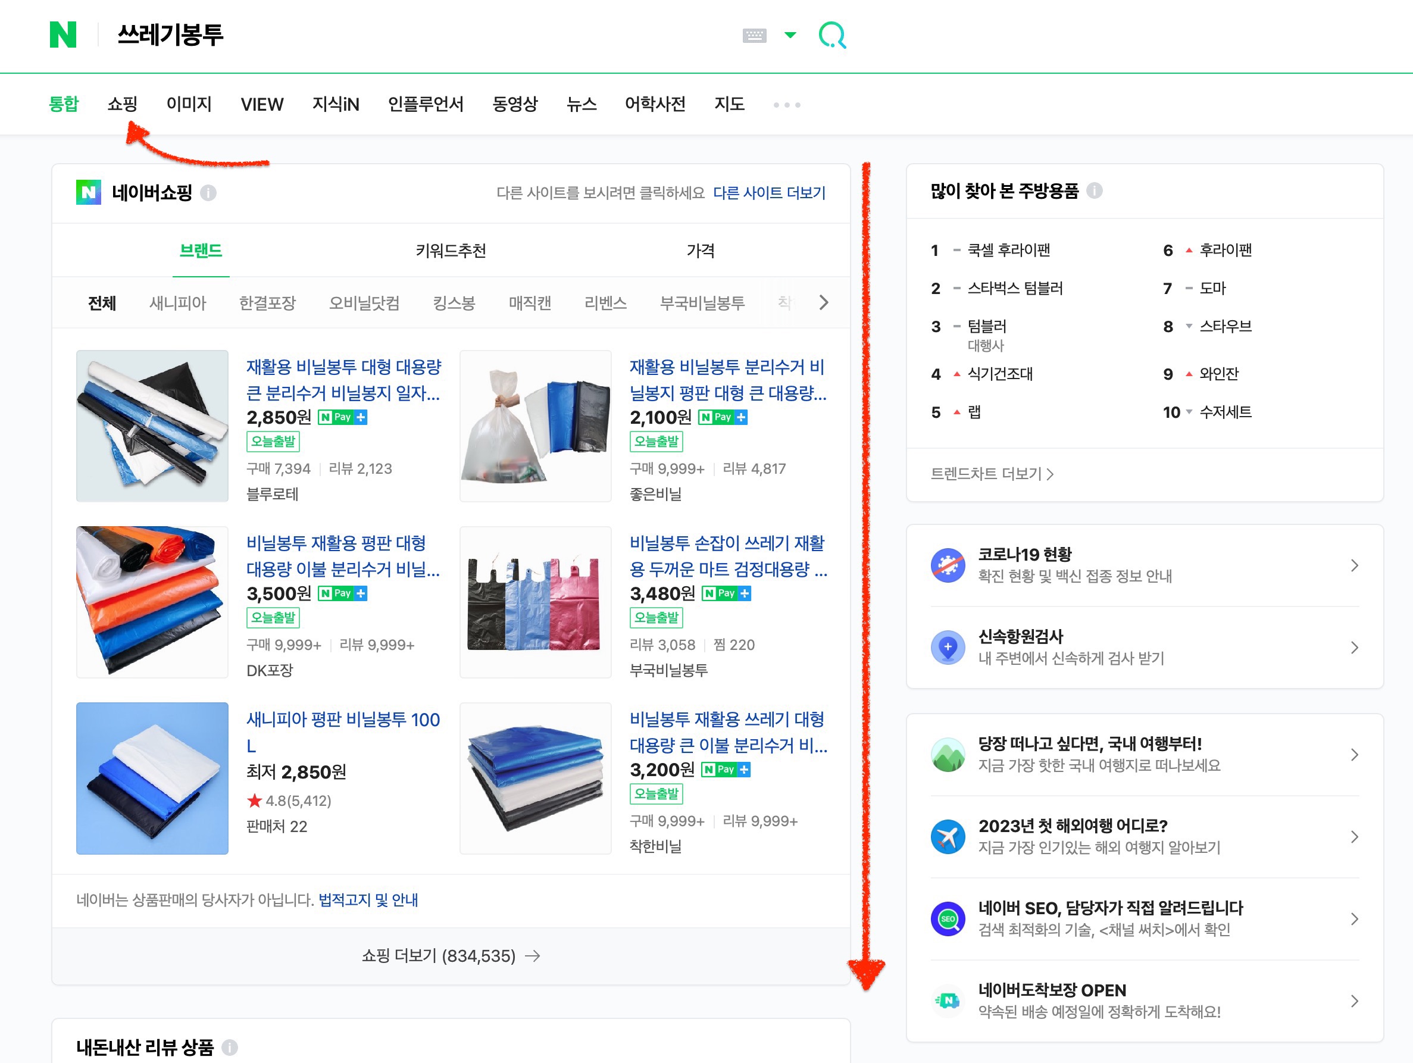
Task: Open the 다른 사이트 더보기 link
Action: (x=769, y=193)
